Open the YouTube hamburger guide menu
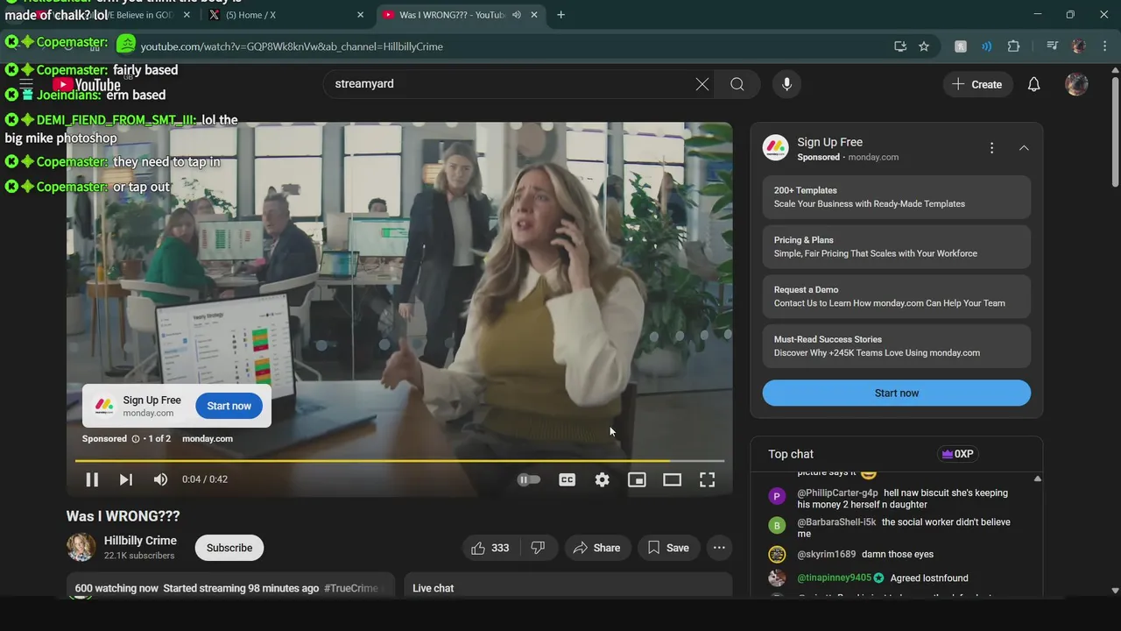 pos(26,84)
